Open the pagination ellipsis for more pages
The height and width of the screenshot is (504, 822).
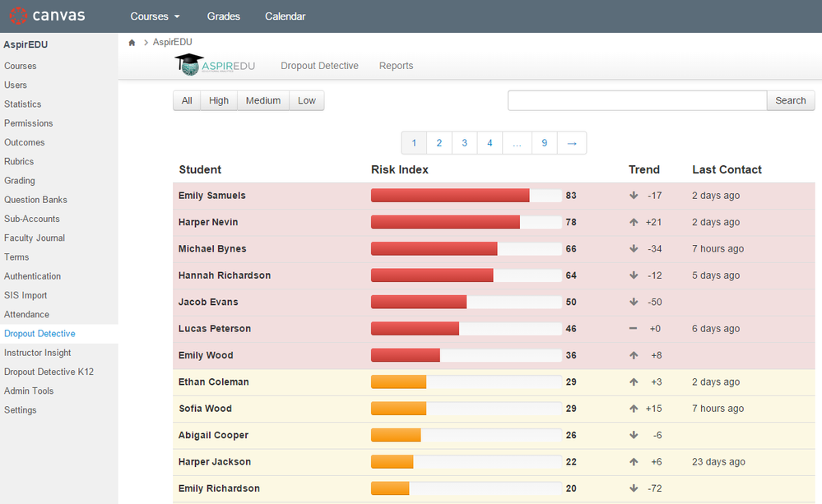517,143
